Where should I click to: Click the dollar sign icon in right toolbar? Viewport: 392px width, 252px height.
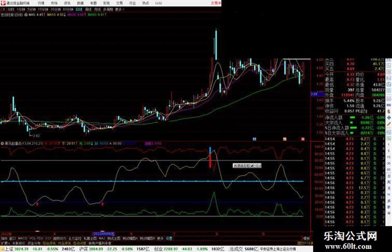coord(389,111)
